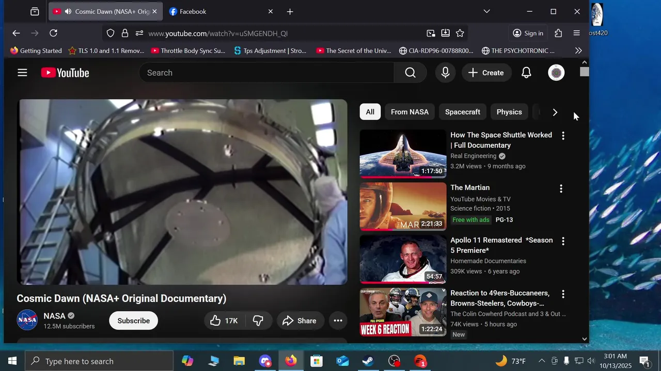Screen dimensions: 661x371
Task: Open the YouTube account avatar menu
Action: pyautogui.click(x=556, y=73)
